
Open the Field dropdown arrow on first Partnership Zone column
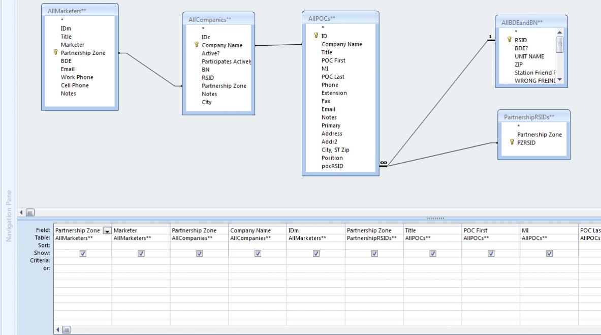[x=107, y=231]
